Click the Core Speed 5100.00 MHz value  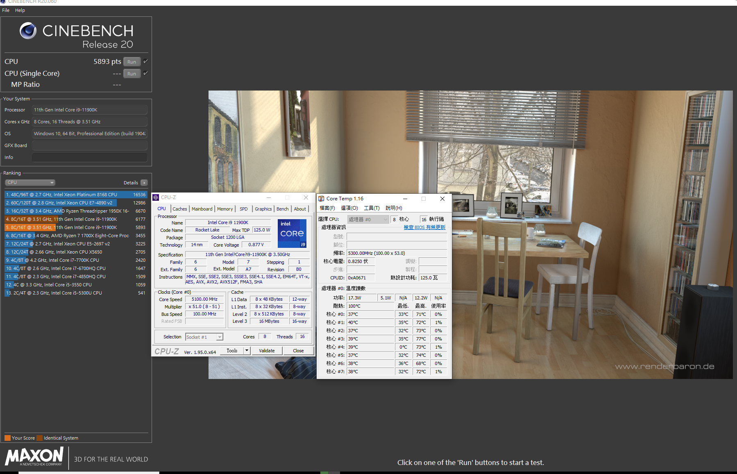point(204,299)
